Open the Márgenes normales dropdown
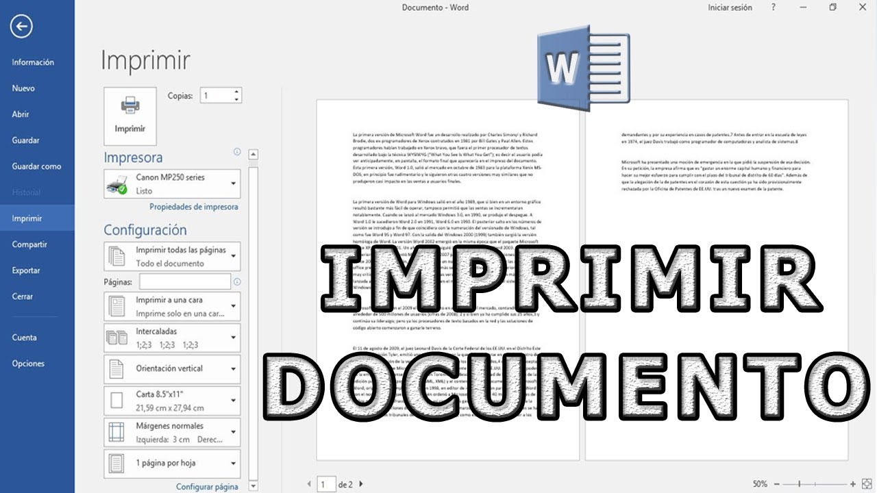The height and width of the screenshot is (493, 877). 172,432
